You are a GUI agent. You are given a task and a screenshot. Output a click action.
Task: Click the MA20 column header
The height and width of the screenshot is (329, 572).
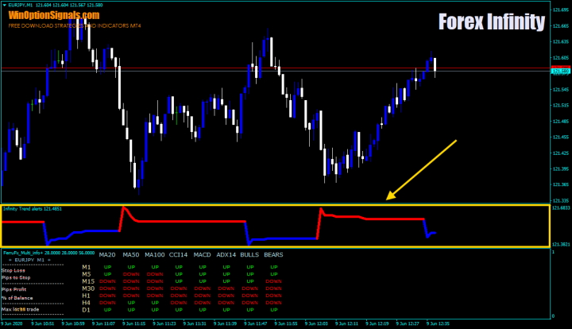(107, 255)
